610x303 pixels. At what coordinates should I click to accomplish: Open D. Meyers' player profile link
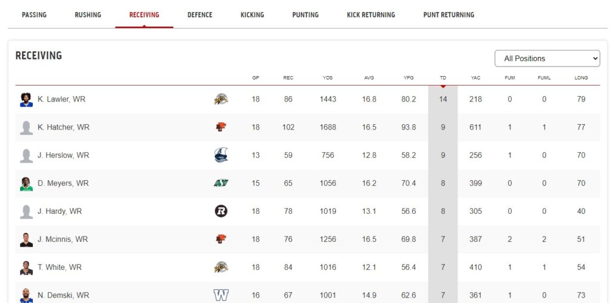tap(63, 183)
